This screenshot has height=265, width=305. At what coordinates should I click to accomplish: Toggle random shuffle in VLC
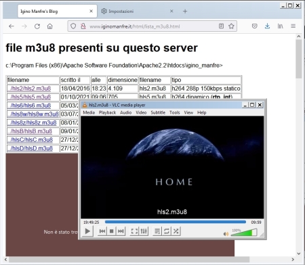[176, 231]
